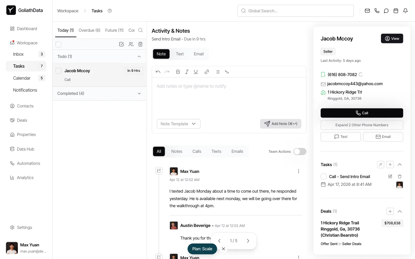Click inside the Global Search field
The height and width of the screenshot is (259, 415).
coord(295,10)
